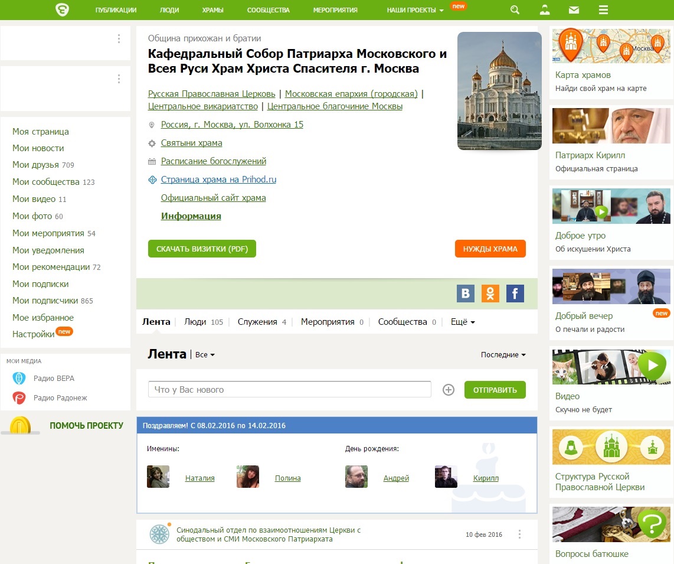
Task: Open the hamburger menu icon in header
Action: (603, 10)
